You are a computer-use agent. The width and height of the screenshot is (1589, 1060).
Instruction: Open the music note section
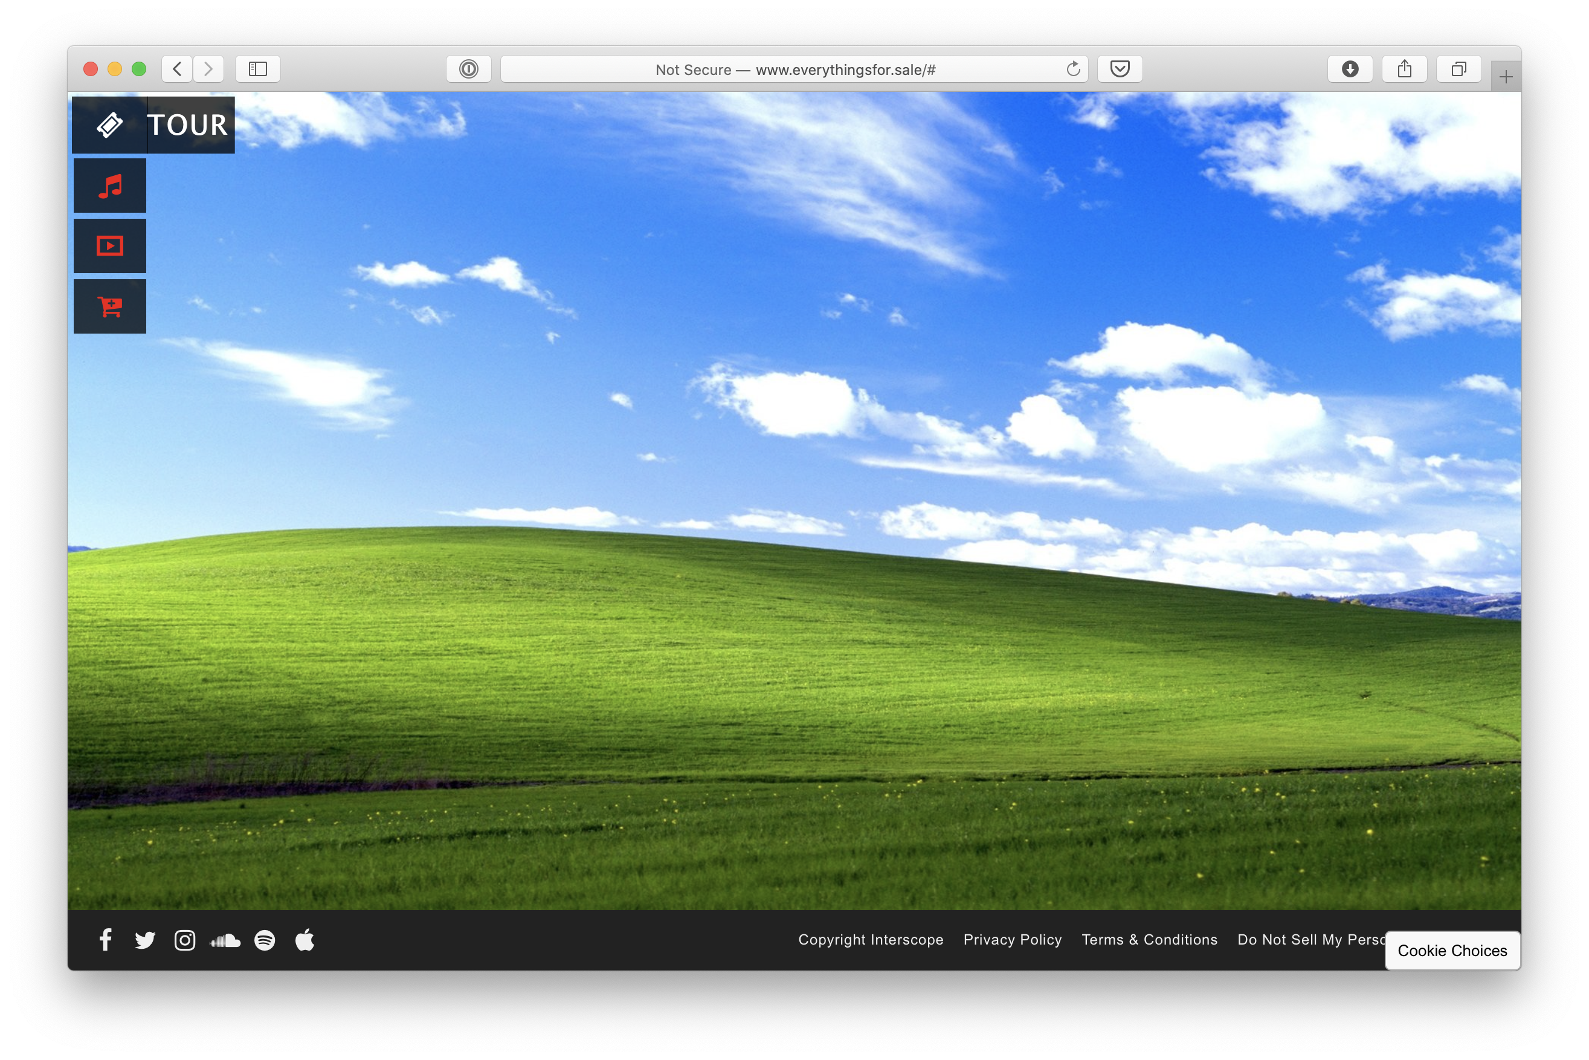click(x=109, y=186)
